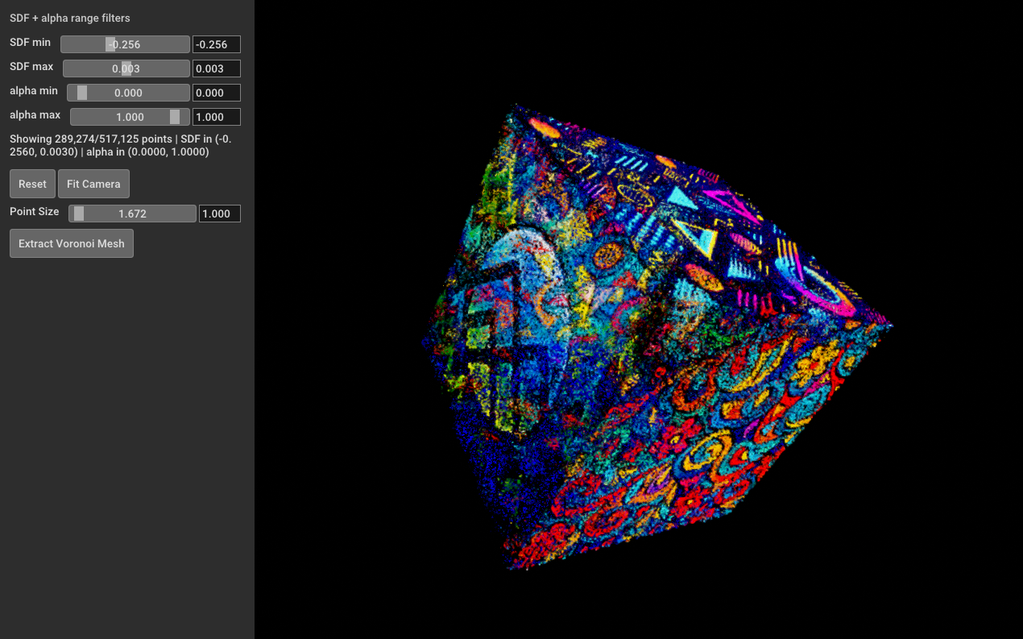1023x639 pixels.
Task: Select the alpha max value field showing 1.000
Action: pyautogui.click(x=216, y=117)
